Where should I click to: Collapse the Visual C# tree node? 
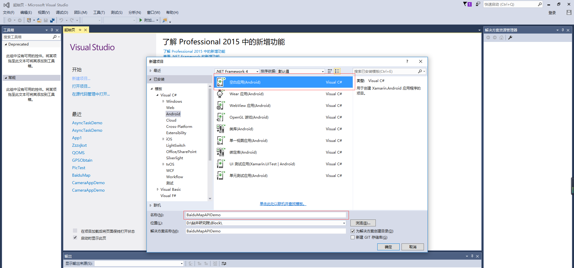157,95
